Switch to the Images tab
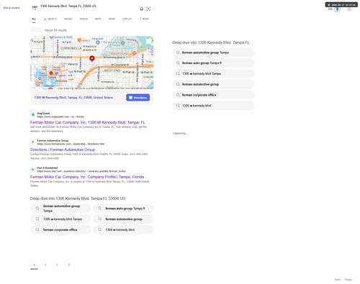360x284 pixels. coord(68,19)
